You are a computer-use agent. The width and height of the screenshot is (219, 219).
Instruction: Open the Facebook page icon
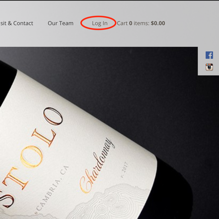tap(209, 55)
